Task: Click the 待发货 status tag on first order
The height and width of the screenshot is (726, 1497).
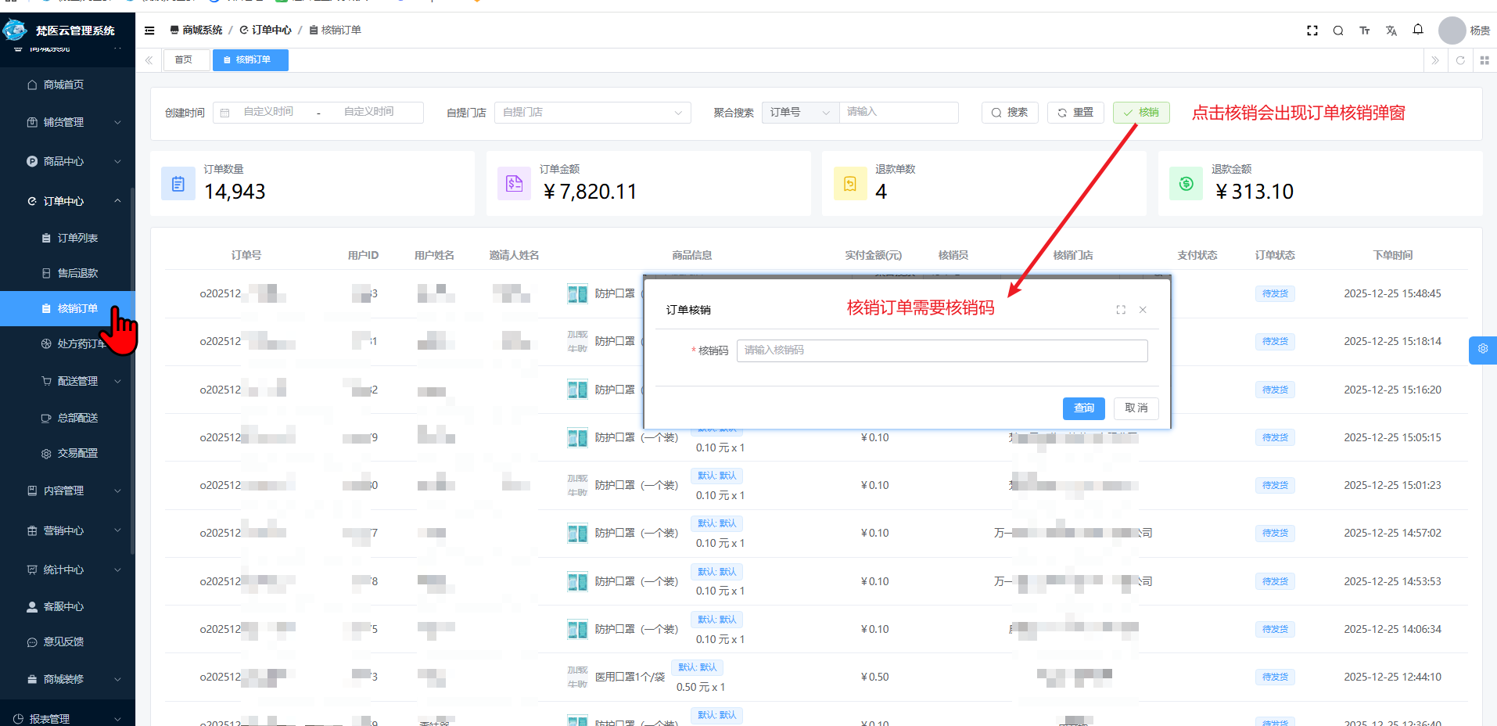Action: (x=1275, y=293)
